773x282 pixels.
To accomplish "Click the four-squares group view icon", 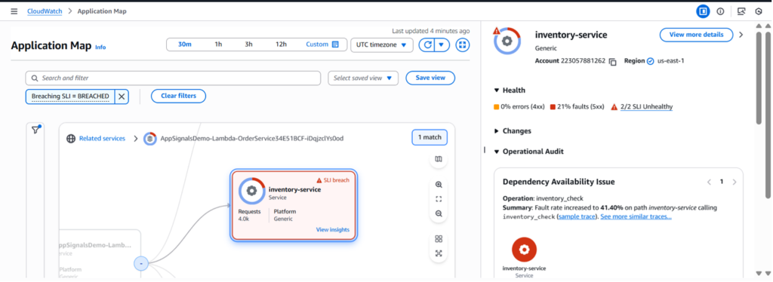I will coord(439,239).
